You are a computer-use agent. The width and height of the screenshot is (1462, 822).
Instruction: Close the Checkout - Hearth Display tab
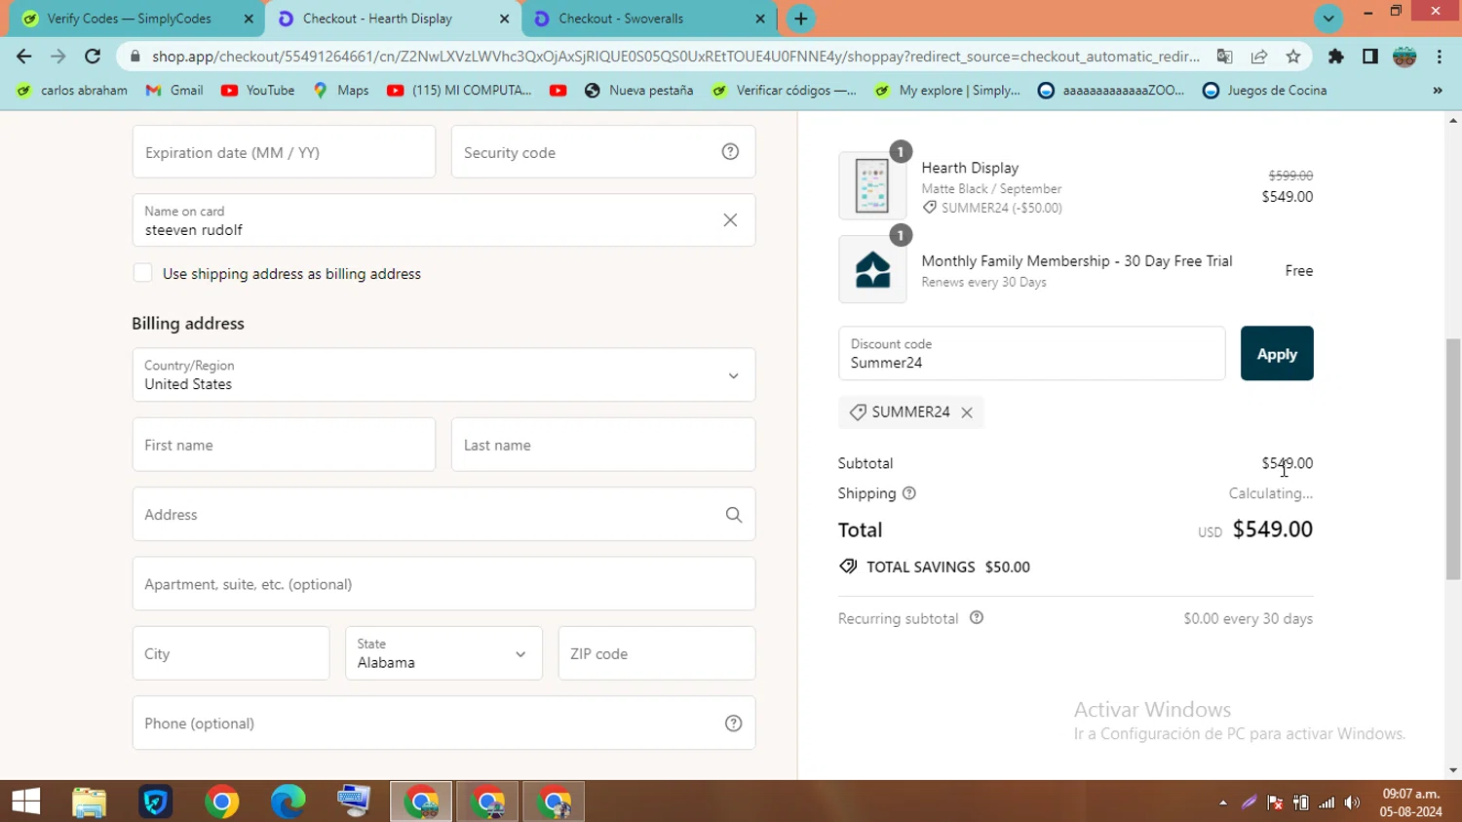coord(504,19)
